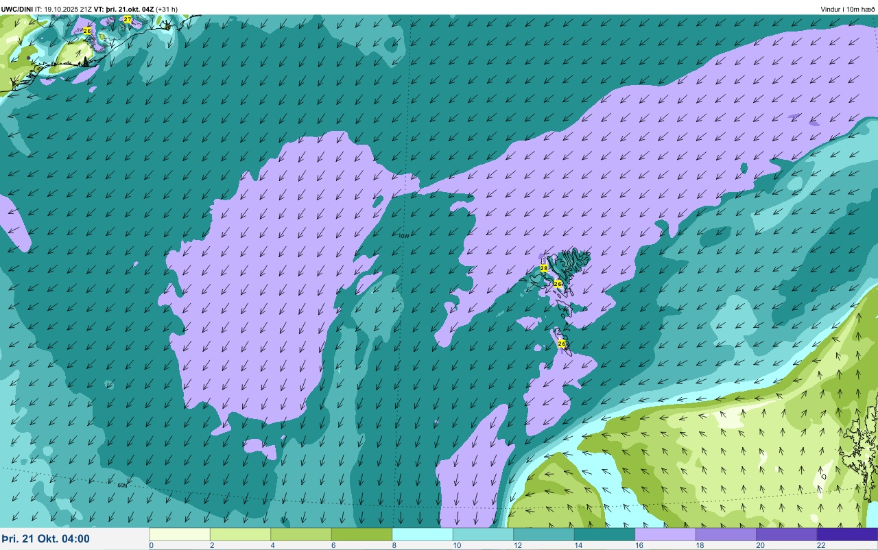The image size is (878, 550).
Task: Click the 'UWC/DINI' model label
Action: click(17, 9)
